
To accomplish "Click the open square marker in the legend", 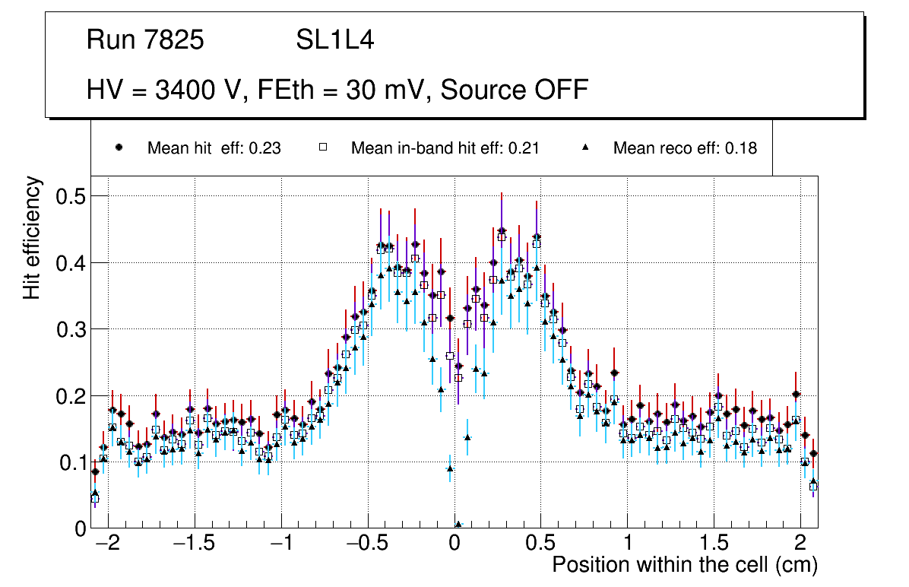I will [322, 148].
